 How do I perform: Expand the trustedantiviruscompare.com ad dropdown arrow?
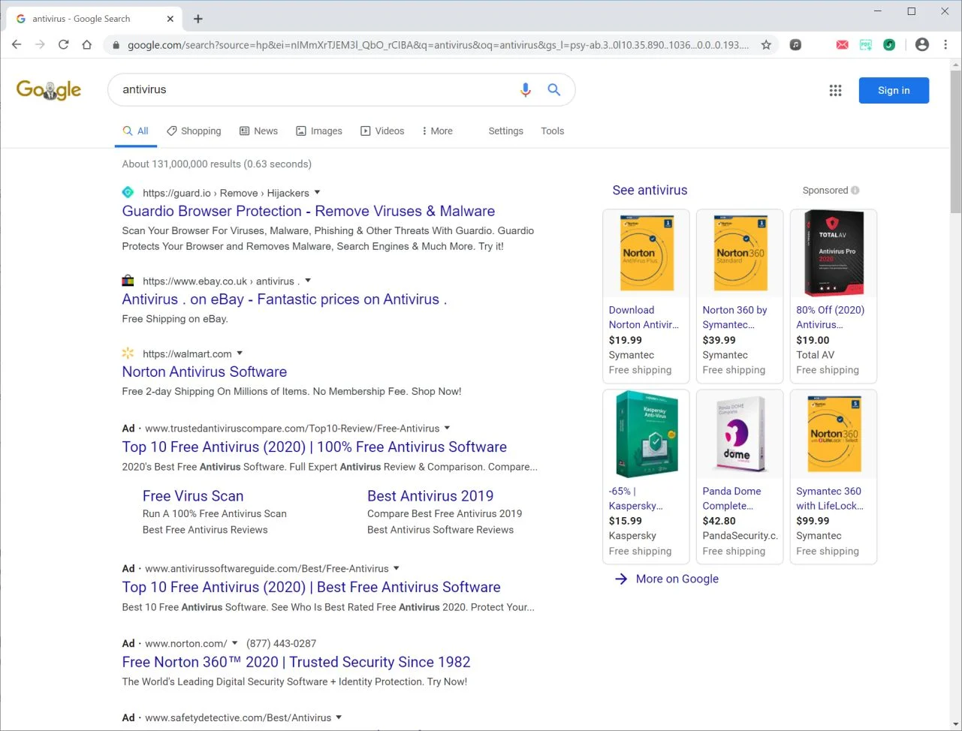click(x=447, y=428)
